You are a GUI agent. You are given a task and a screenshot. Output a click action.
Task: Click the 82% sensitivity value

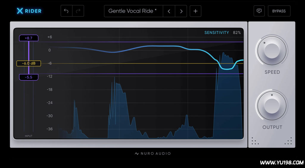(x=237, y=33)
